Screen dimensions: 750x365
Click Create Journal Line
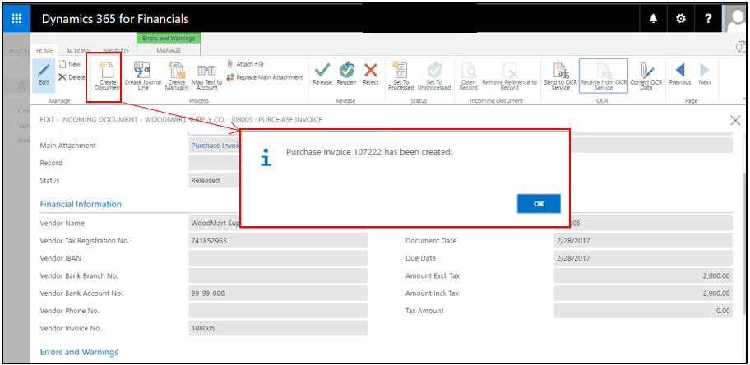pyautogui.click(x=143, y=76)
